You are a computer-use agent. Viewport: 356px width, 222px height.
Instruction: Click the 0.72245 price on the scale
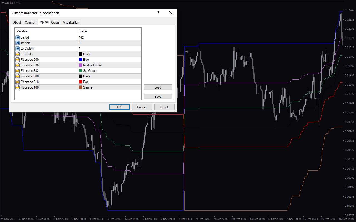(350, 10)
